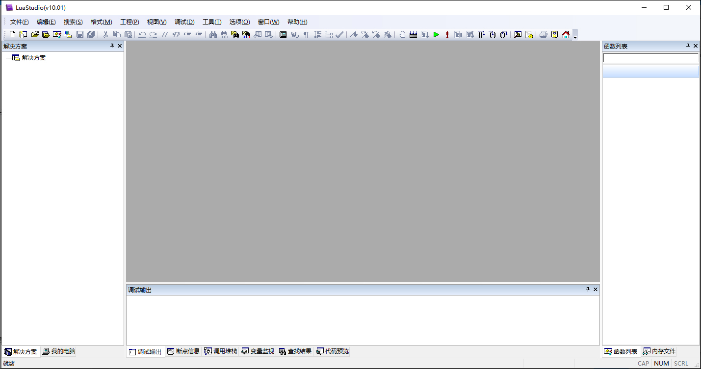Toggle paragraph marks with the pilcrow icon
701x369 pixels.
tap(306, 34)
